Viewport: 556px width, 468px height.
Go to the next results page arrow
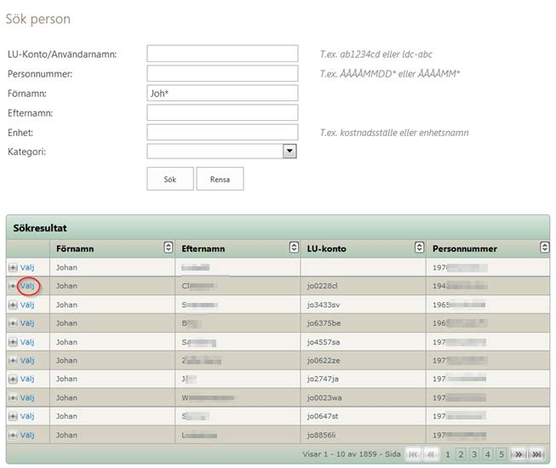518,454
